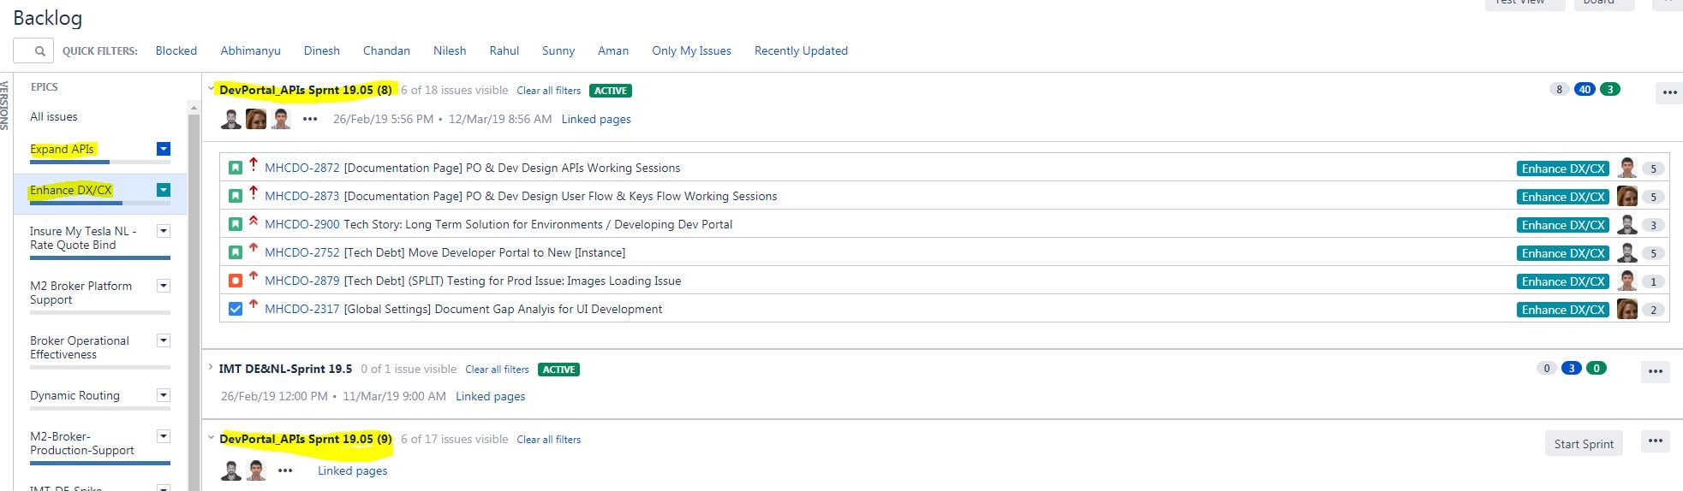Open actions menu for Sprnt 19.05 (8)
The image size is (1683, 491).
click(x=1669, y=92)
